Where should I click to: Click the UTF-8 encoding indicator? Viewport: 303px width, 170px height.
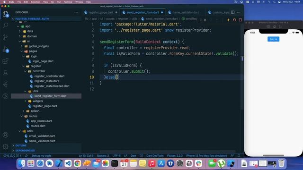[x=116, y=155]
